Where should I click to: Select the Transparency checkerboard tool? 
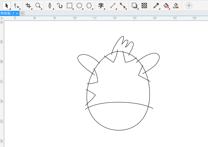pos(144,6)
